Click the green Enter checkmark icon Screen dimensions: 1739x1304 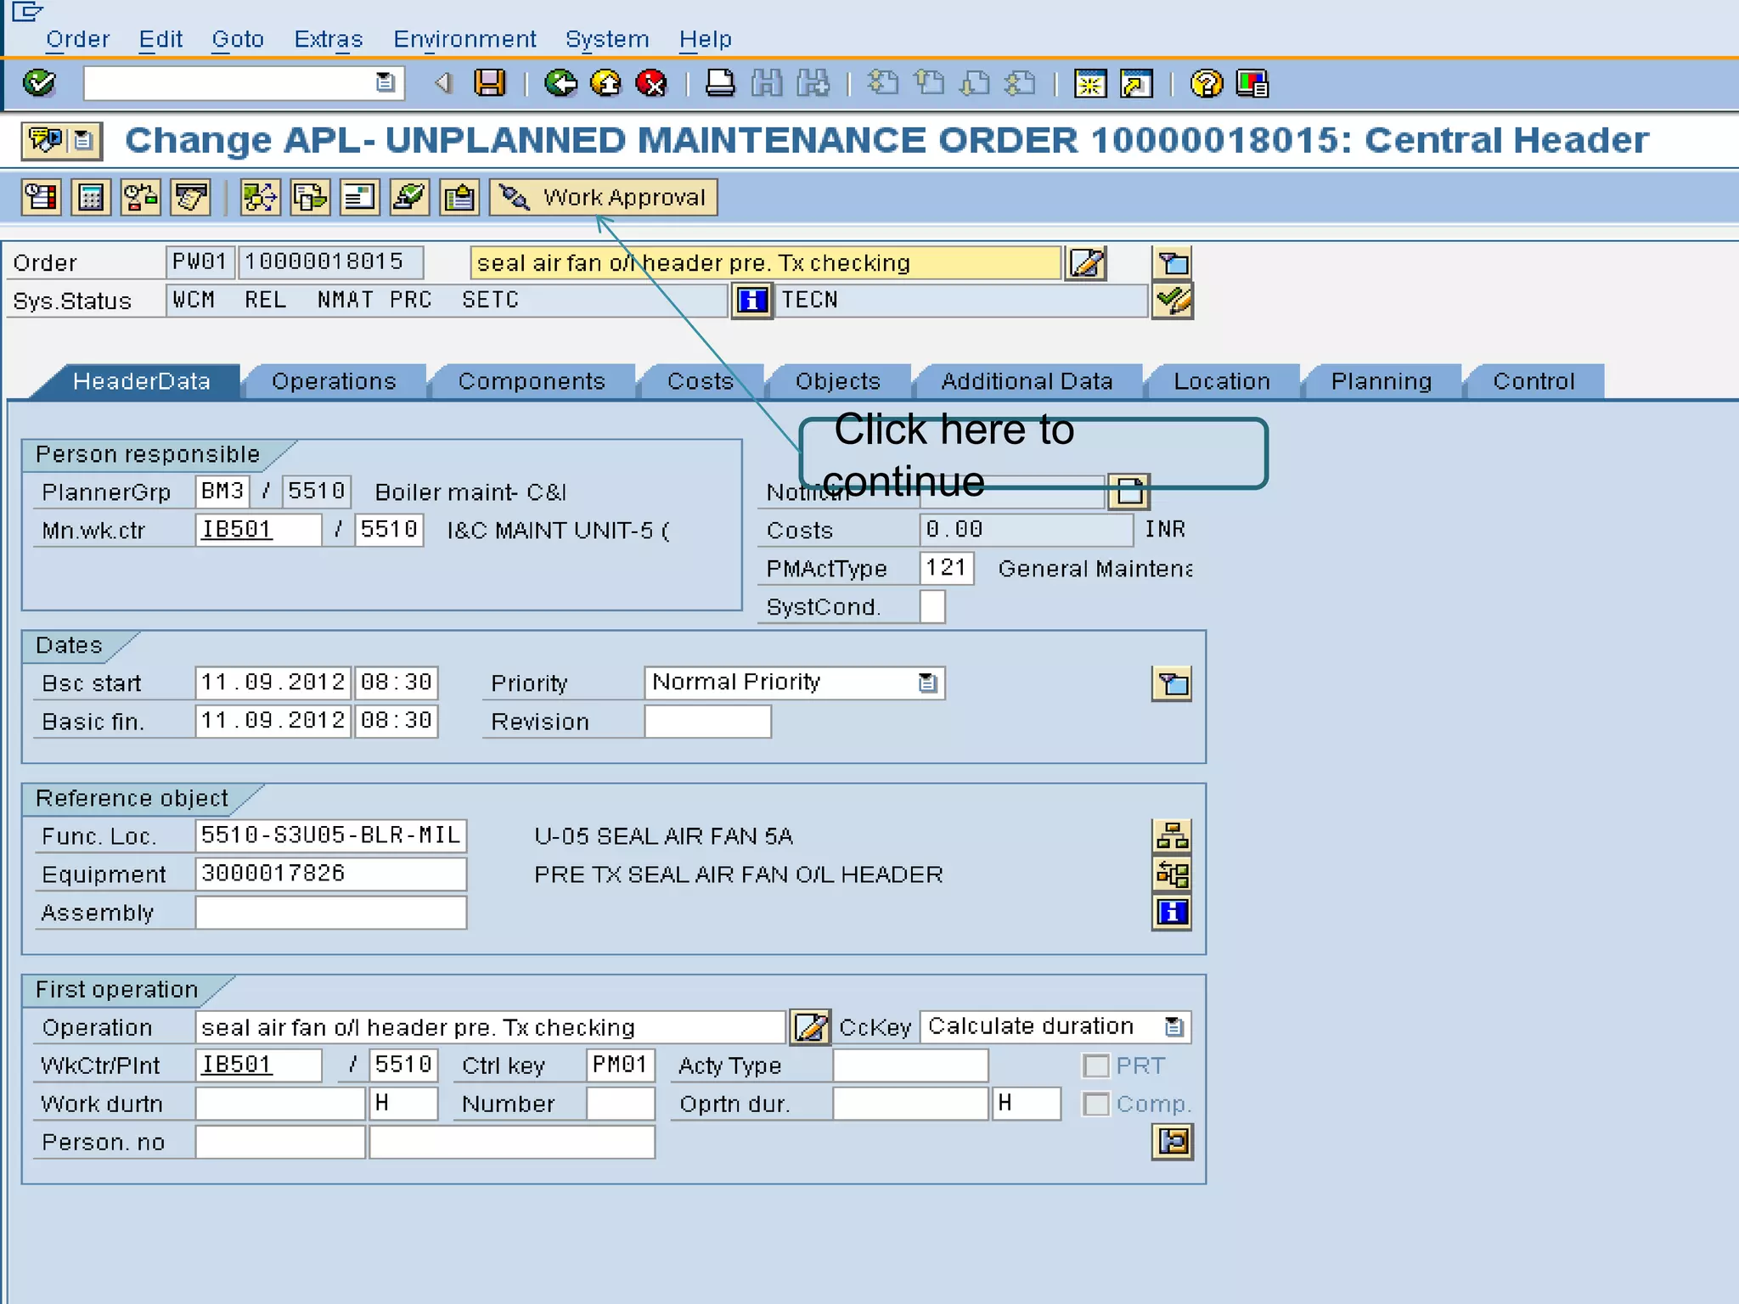[39, 83]
